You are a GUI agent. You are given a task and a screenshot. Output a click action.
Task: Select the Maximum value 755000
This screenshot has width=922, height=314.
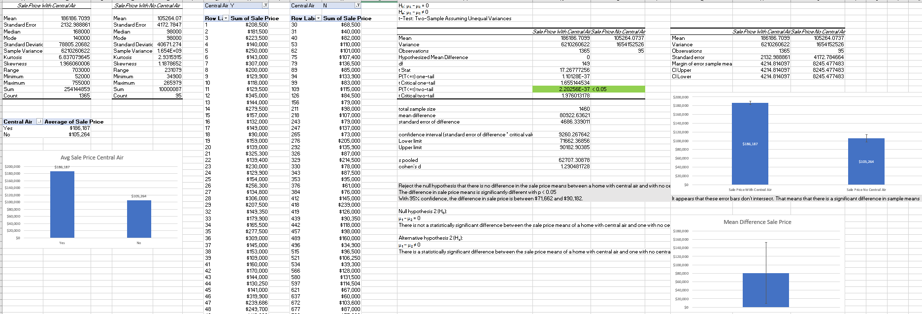[82, 83]
